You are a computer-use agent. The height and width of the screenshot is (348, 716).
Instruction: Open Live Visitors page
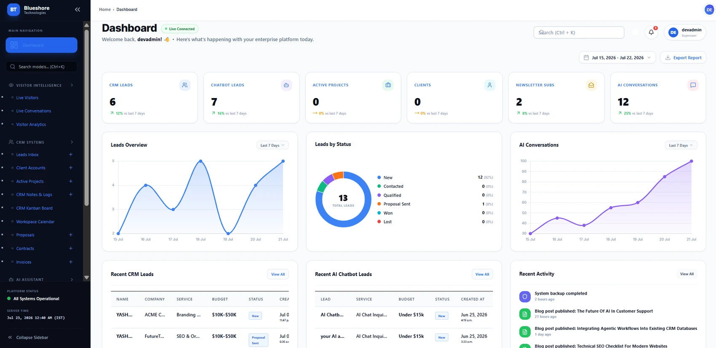(x=27, y=98)
